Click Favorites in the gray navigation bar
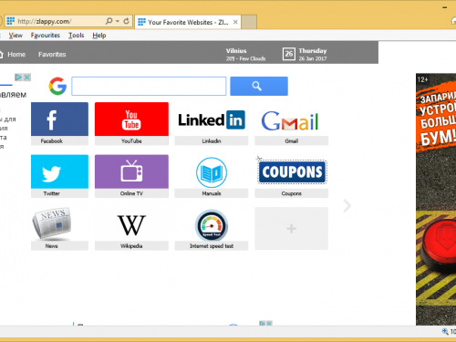Image resolution: width=456 pixels, height=342 pixels. point(52,55)
